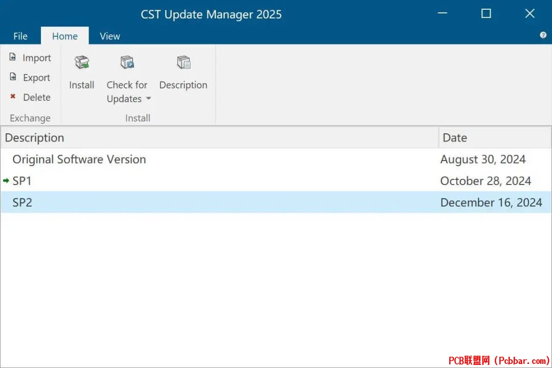Click the Check for Updates icon
This screenshot has width=552, height=368.
[127, 63]
